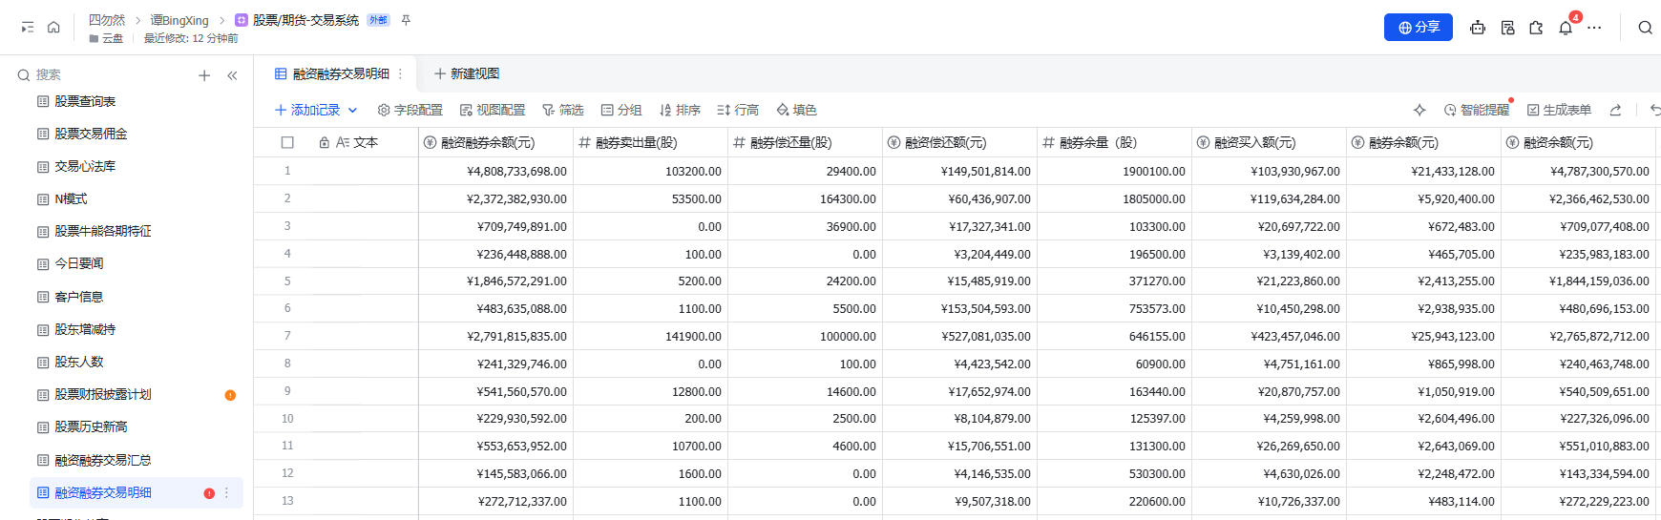Select row number 13
The width and height of the screenshot is (1661, 520).
(x=287, y=501)
